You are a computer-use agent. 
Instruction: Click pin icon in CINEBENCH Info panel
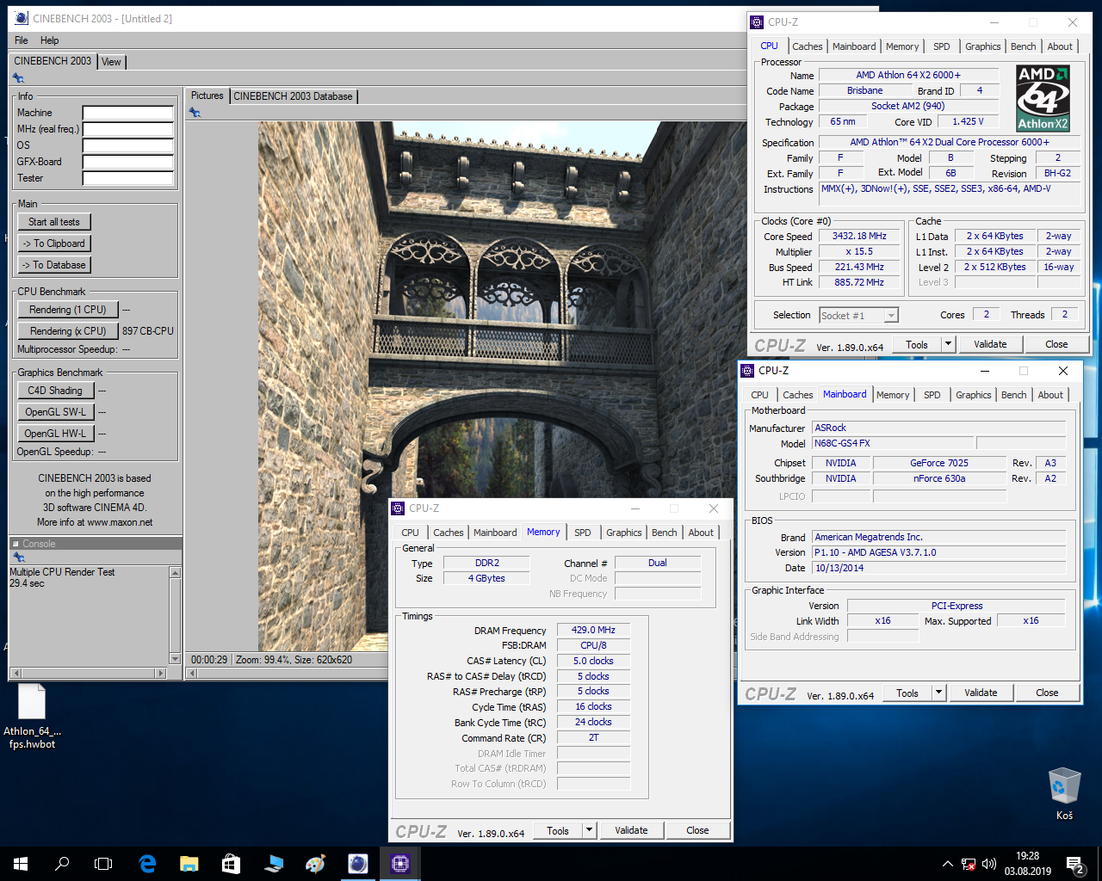[18, 79]
